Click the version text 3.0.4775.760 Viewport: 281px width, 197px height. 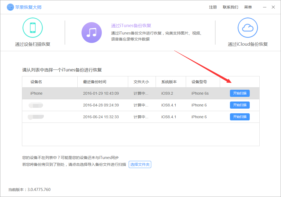point(39,190)
